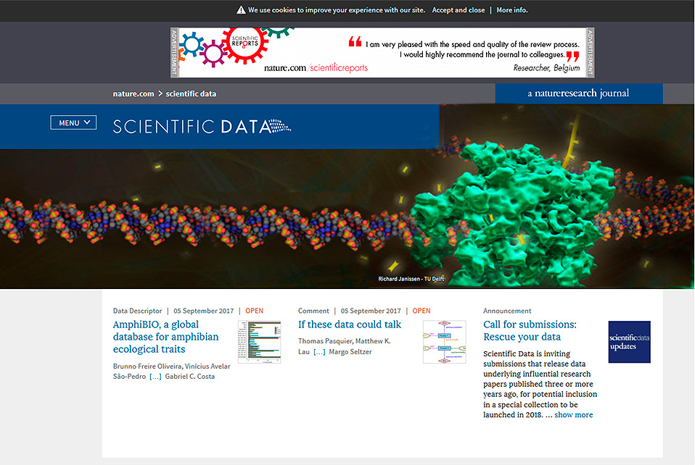695x465 pixels.
Task: Click the 'Comment' category label
Action: [x=313, y=311]
